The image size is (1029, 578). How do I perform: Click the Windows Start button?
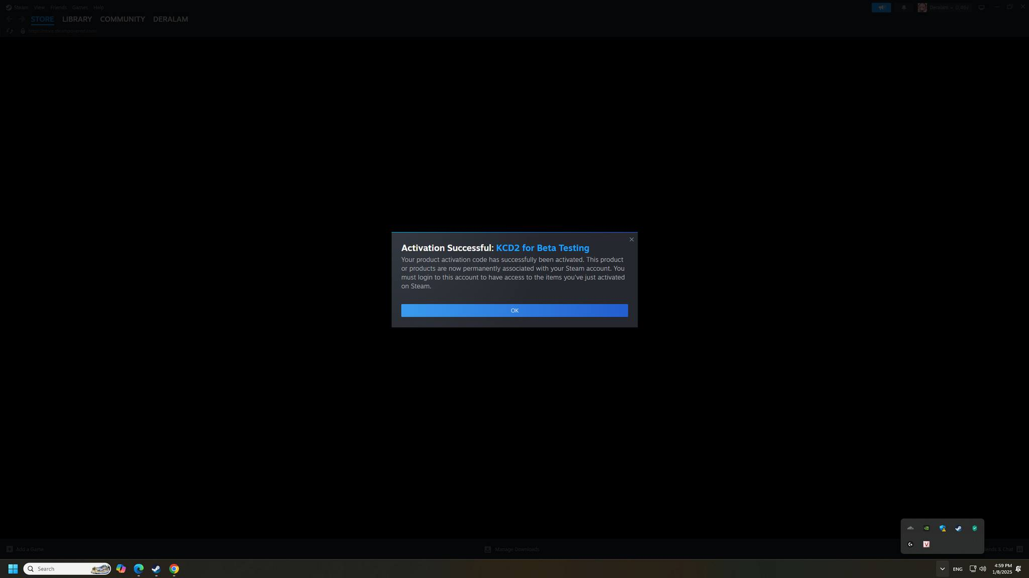13,569
